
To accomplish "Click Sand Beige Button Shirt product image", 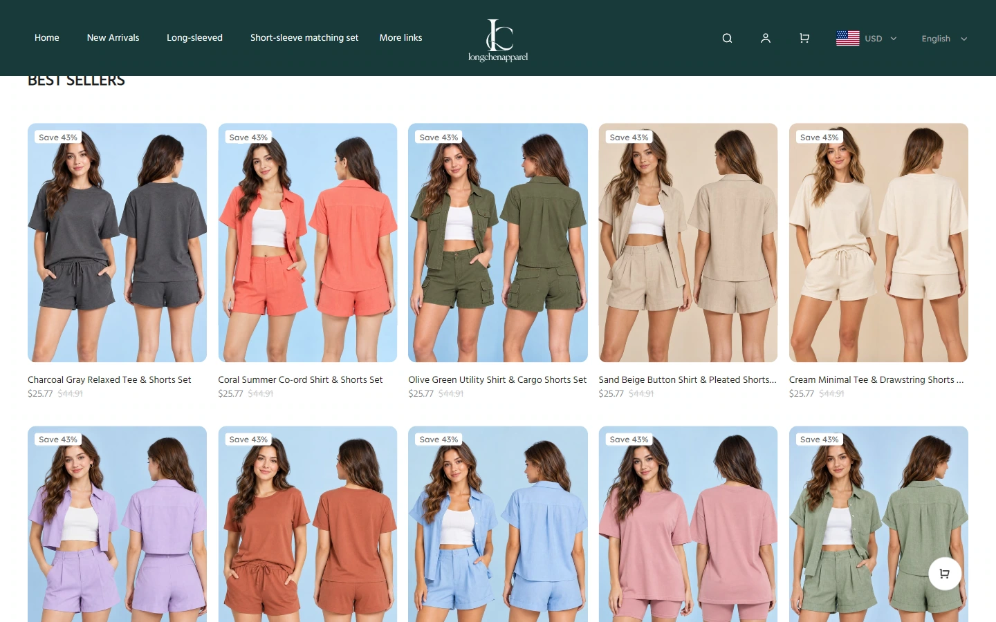I will (688, 243).
